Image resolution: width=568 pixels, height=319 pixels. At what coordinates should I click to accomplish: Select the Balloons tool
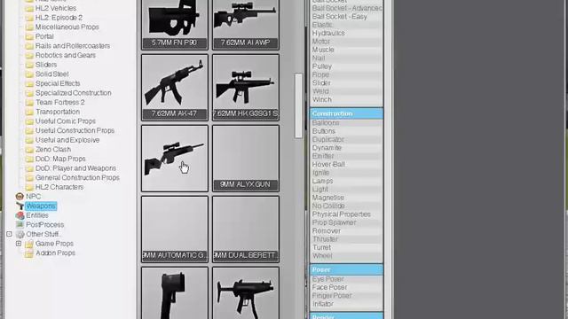[326, 122]
